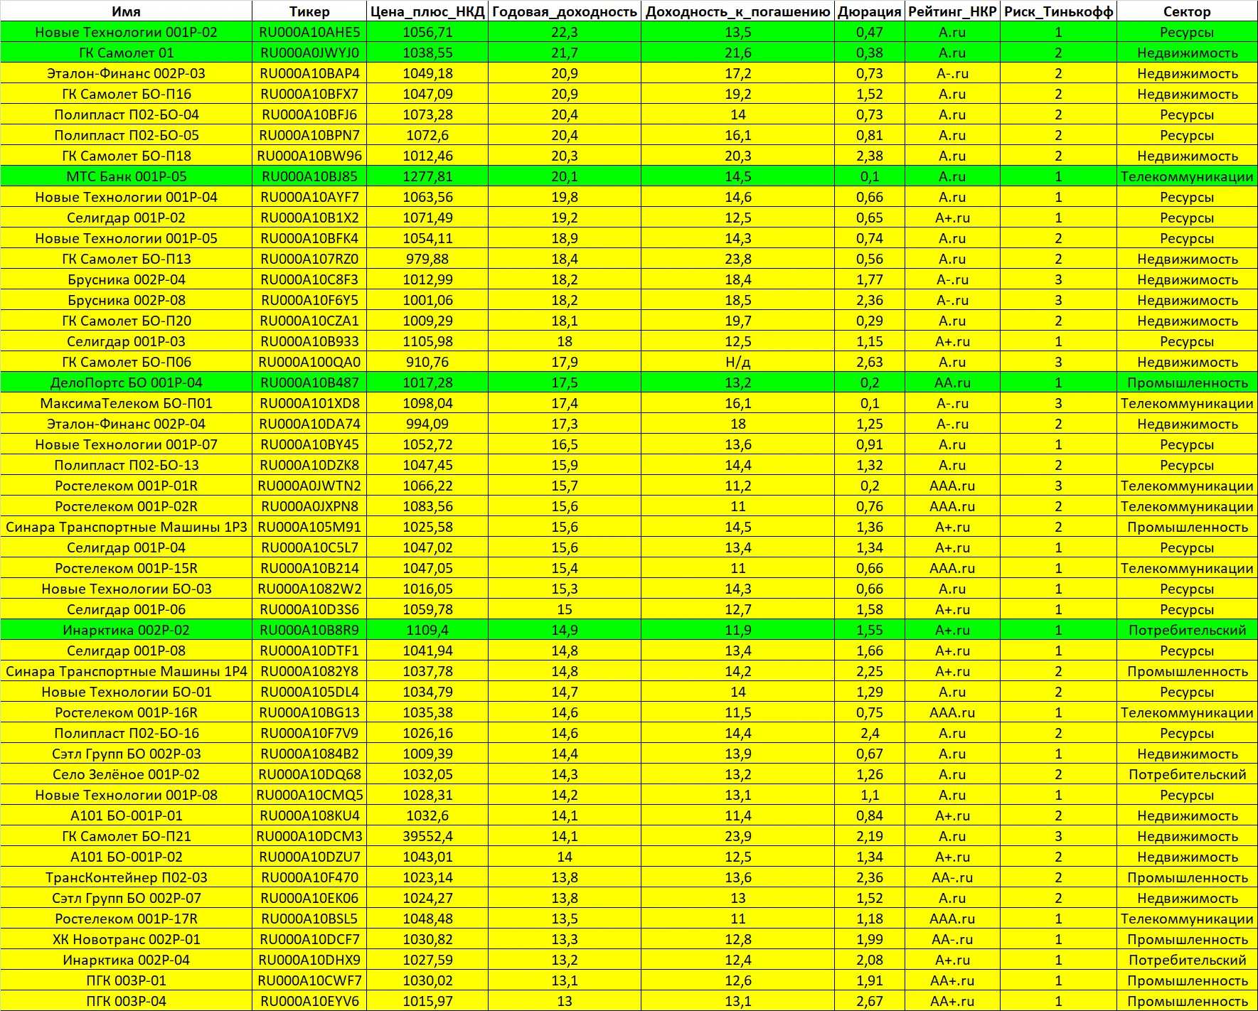Click the 'Сектор' column header
1258x1011 pixels.
tap(1188, 11)
